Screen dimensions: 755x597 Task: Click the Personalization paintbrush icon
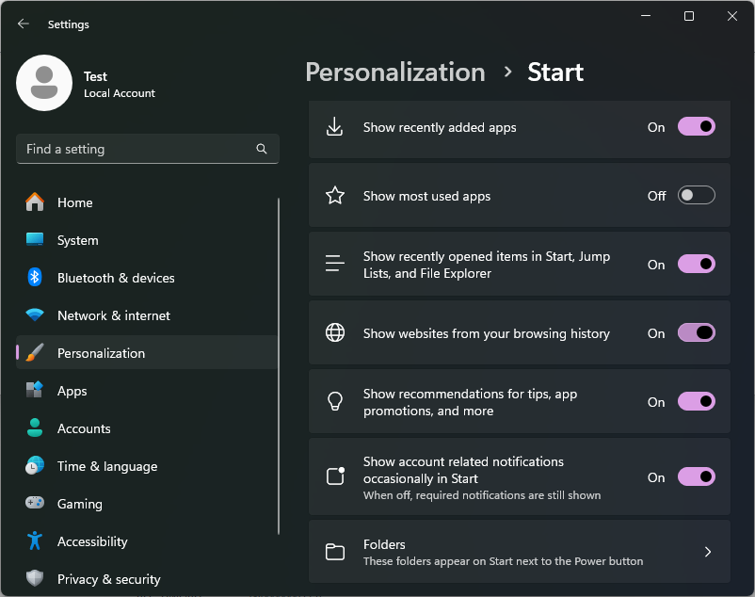pyautogui.click(x=35, y=352)
